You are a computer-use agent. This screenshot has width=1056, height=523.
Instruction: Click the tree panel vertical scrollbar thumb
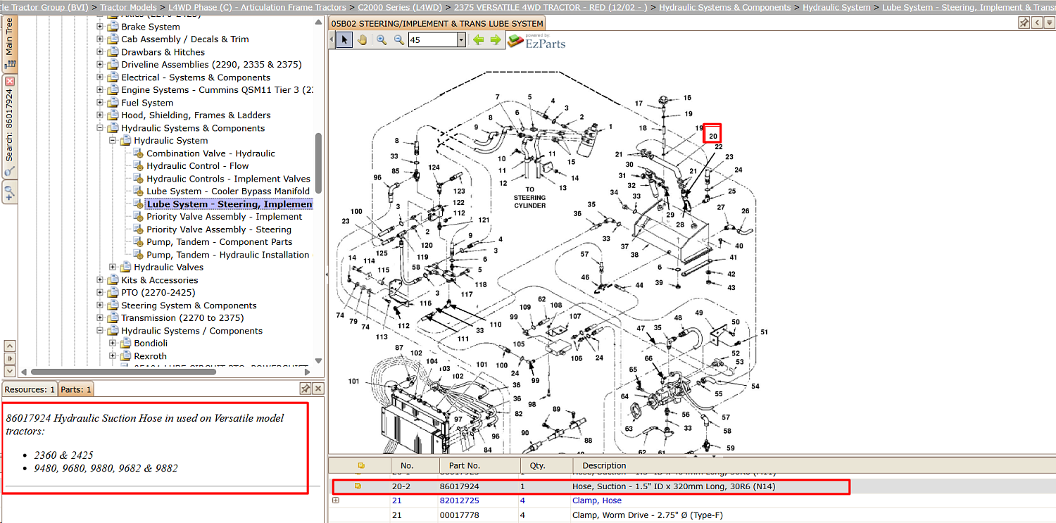[x=318, y=163]
